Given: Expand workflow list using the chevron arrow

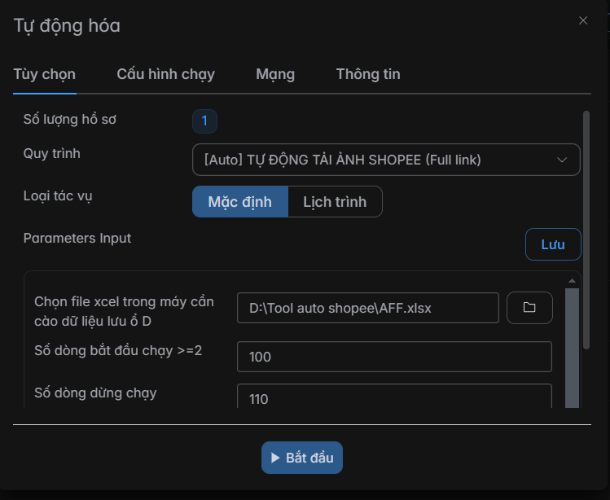Looking at the screenshot, I should pyautogui.click(x=562, y=160).
